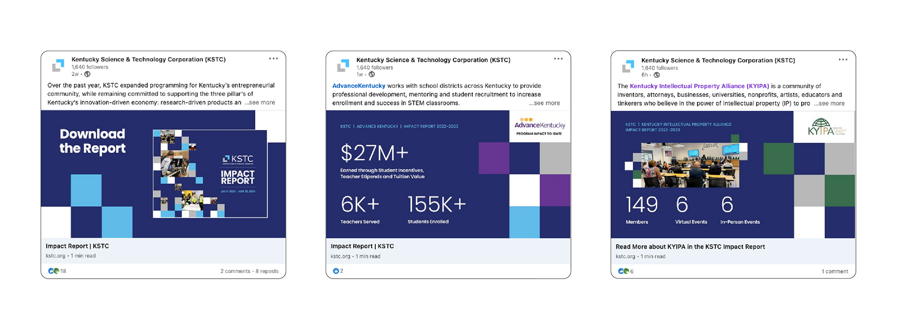
Task: Open reaction icons showing 6 reactions
Action: tap(623, 272)
